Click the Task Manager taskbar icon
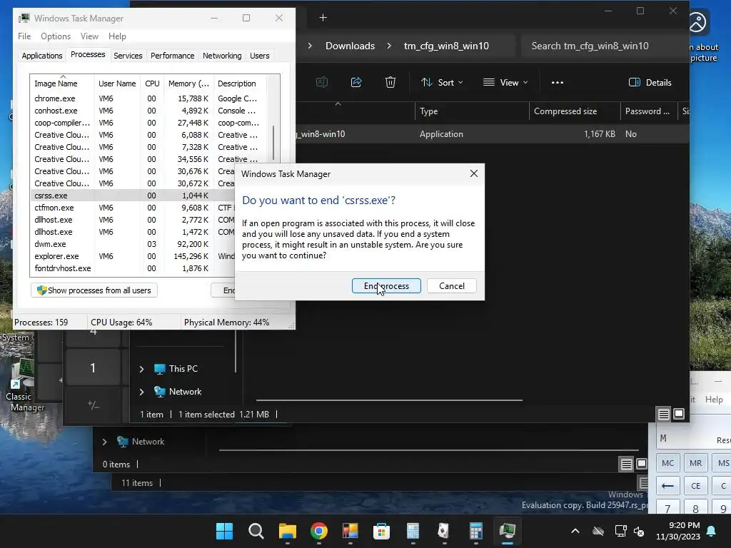731x548 pixels. pyautogui.click(x=507, y=531)
